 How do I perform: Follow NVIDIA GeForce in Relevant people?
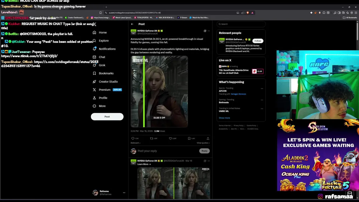click(x=257, y=41)
